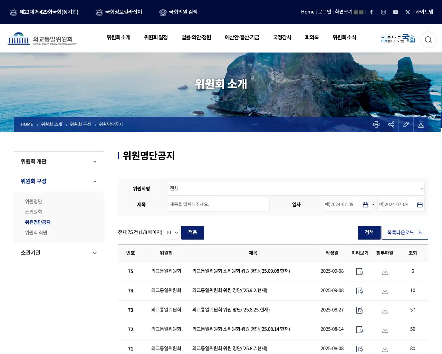The height and width of the screenshot is (354, 442).
Task: Focus the start date input field
Action: [x=347, y=205]
